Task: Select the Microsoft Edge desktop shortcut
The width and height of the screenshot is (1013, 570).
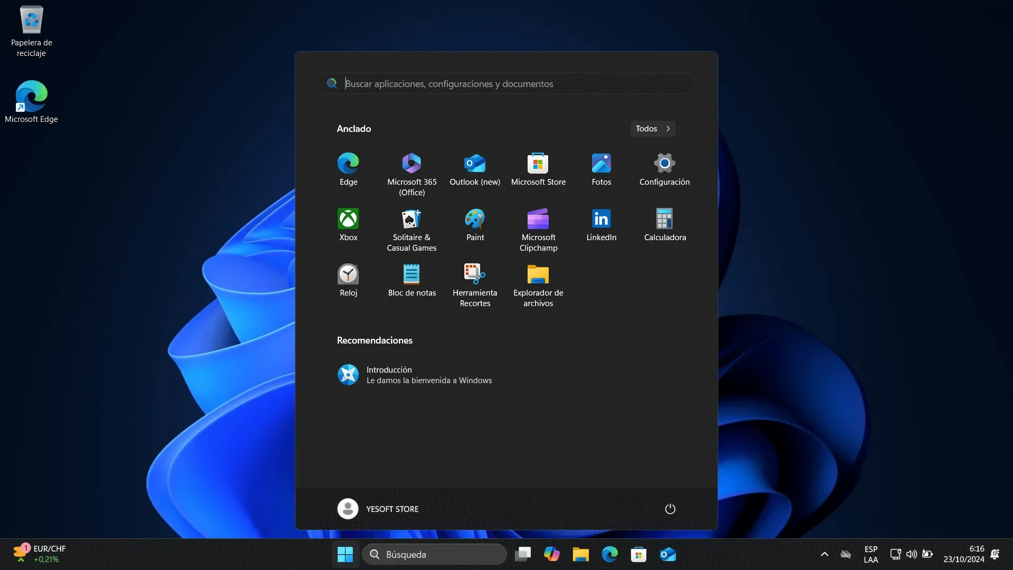Action: pos(32,102)
